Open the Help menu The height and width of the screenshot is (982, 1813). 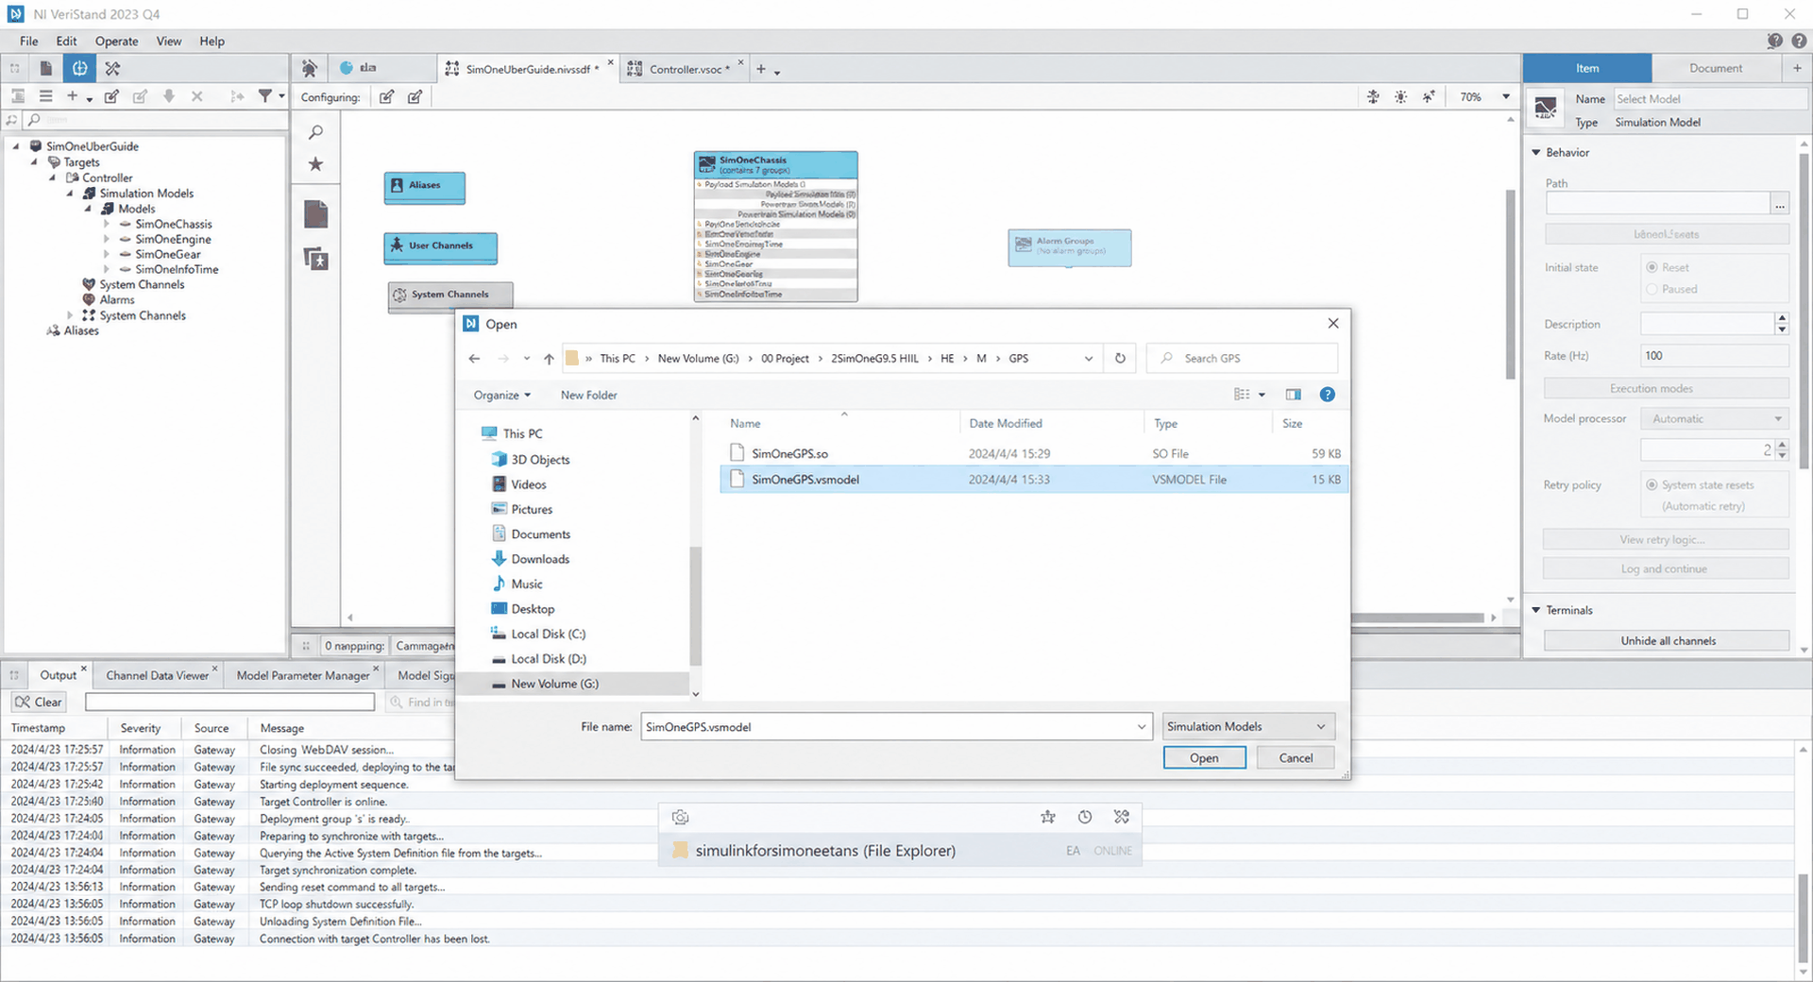coord(212,41)
